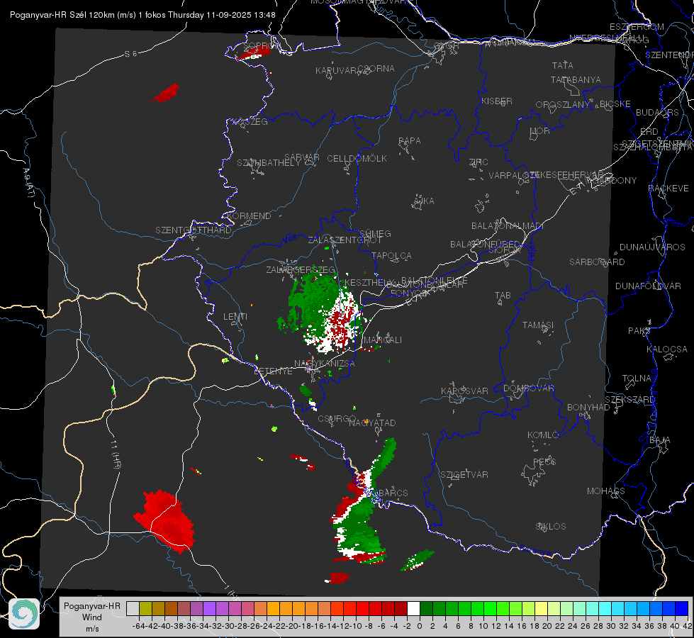
Task: Click the TATABANYA city label
Action: [576, 79]
